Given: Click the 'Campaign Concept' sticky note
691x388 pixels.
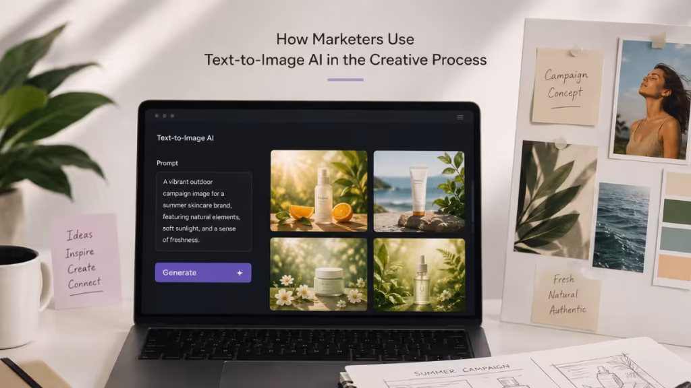Looking at the screenshot, I should click(x=567, y=86).
